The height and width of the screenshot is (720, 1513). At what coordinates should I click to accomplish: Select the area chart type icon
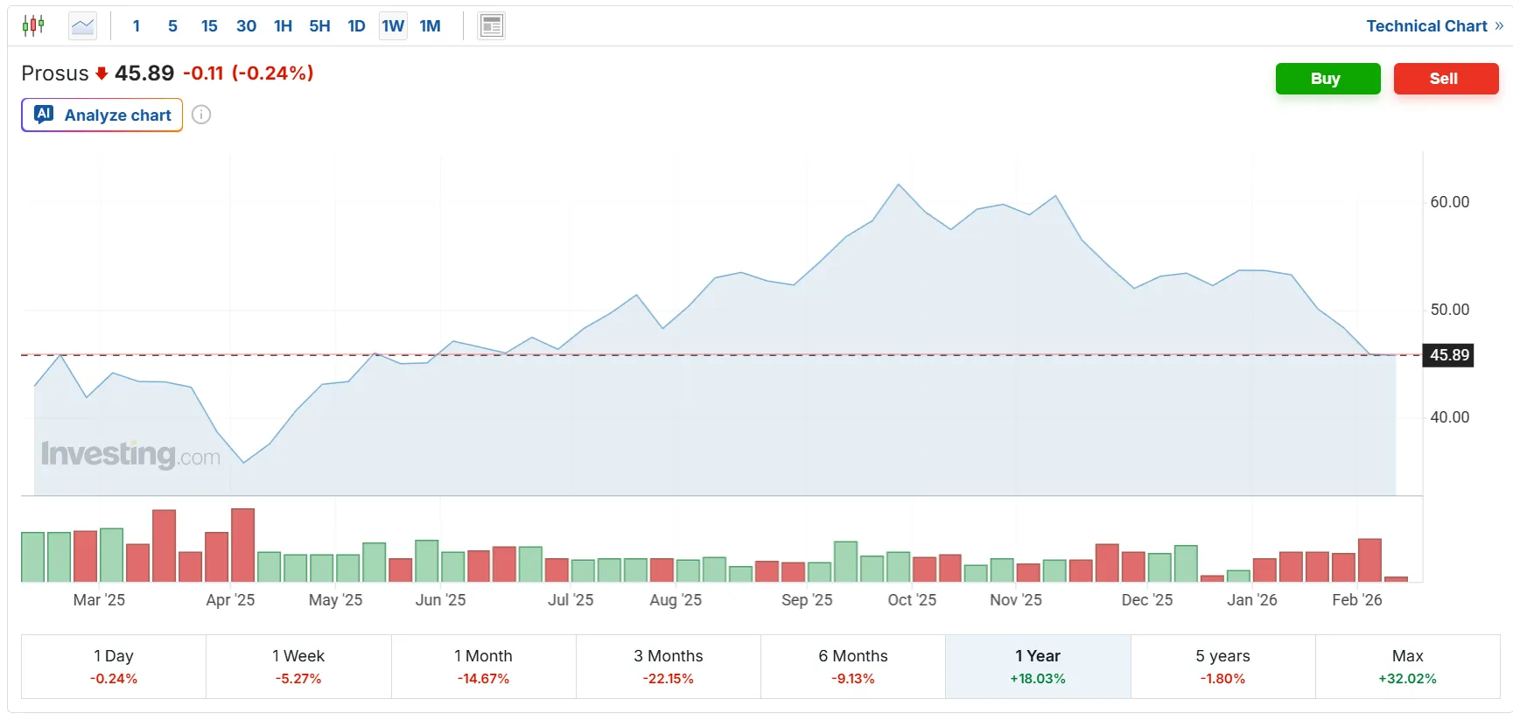[x=83, y=26]
